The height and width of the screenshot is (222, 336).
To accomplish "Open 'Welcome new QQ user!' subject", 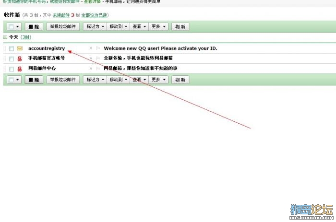I will (x=160, y=48).
